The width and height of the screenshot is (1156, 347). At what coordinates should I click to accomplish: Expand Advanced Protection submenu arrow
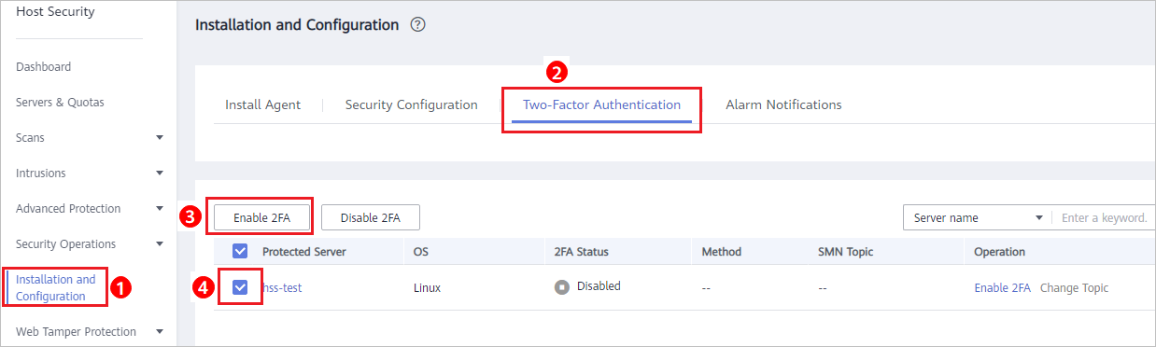(160, 209)
